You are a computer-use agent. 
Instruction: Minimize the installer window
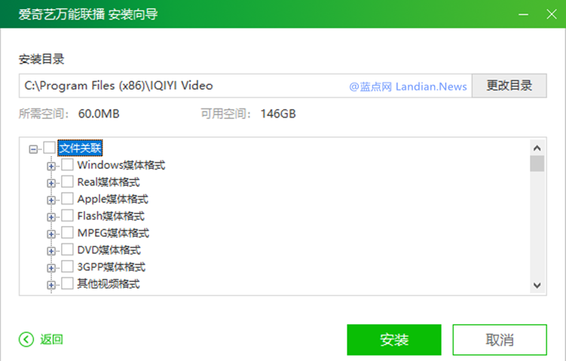523,14
